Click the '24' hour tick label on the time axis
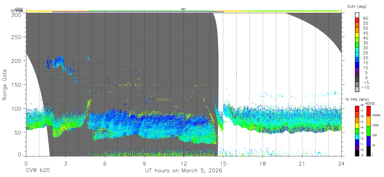Viewport: 384px width, 177px height. coord(341,164)
